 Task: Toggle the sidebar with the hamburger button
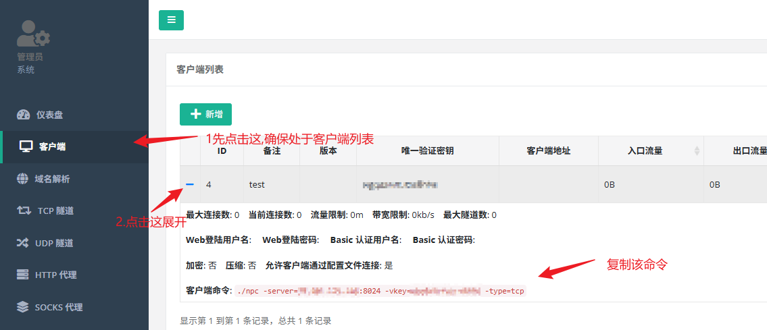[171, 20]
